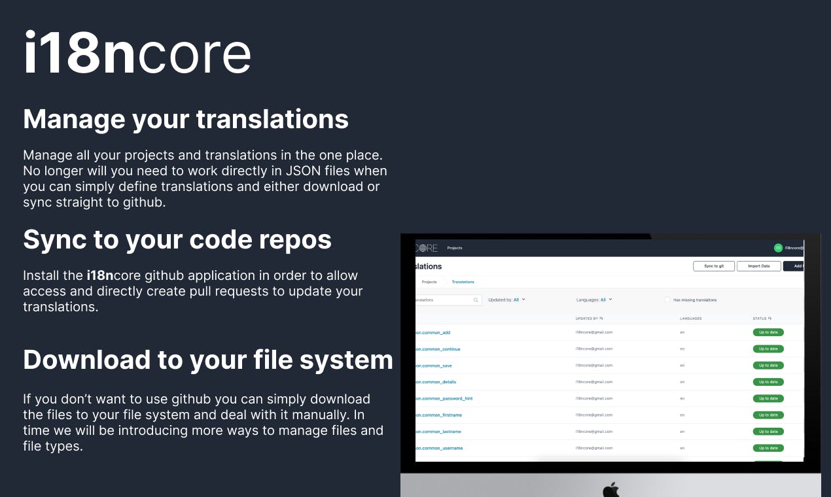Click the LANGUAGES column header
The image size is (831, 497).
(x=691, y=318)
